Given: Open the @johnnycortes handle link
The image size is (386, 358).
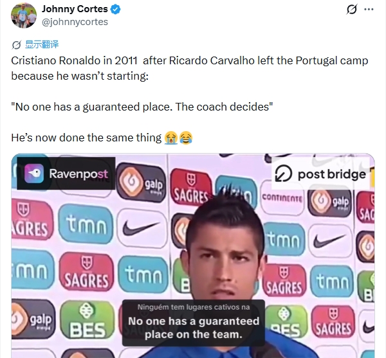Looking at the screenshot, I should coord(75,22).
